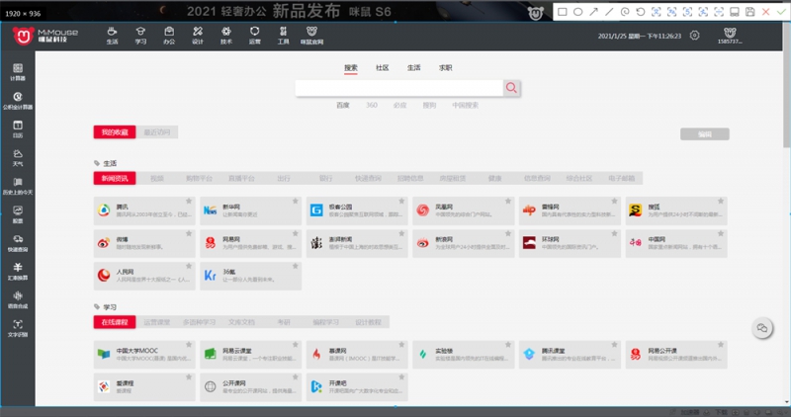
Task: Click the 学习 icon in the top navigation bar
Action: coord(140,36)
